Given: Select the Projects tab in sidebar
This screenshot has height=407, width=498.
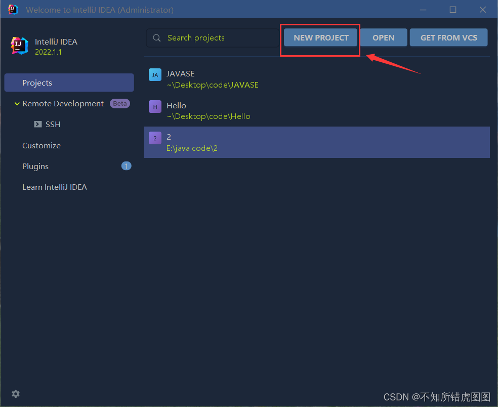Looking at the screenshot, I should (x=69, y=83).
